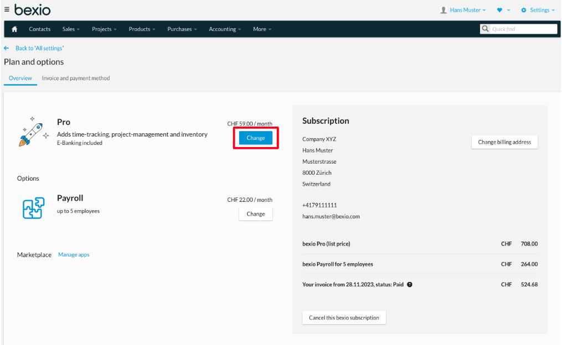Click the highlighted Change button for the Pro plan
Viewport: 562px width, 345px height.
click(x=255, y=138)
